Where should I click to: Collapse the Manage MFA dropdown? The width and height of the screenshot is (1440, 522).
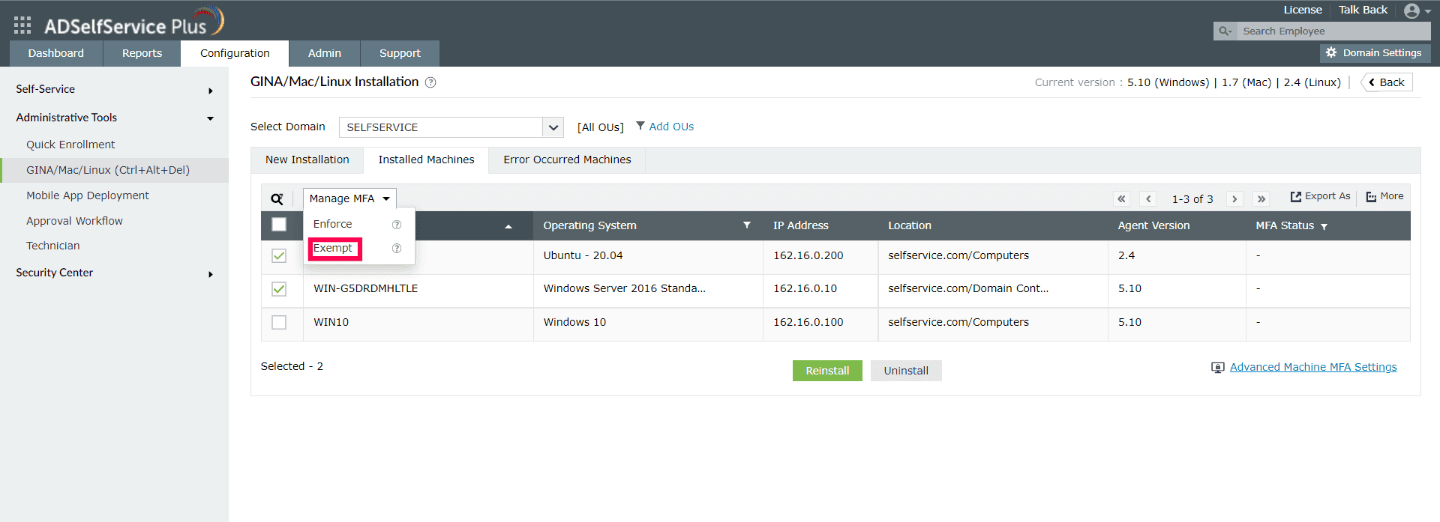pyautogui.click(x=349, y=198)
